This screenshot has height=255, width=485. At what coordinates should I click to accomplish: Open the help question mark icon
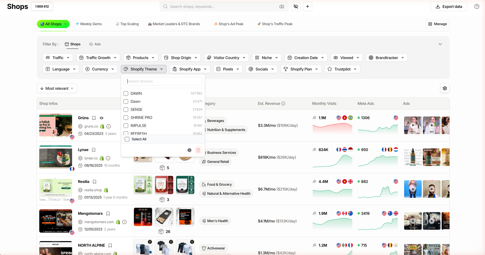coord(477,7)
